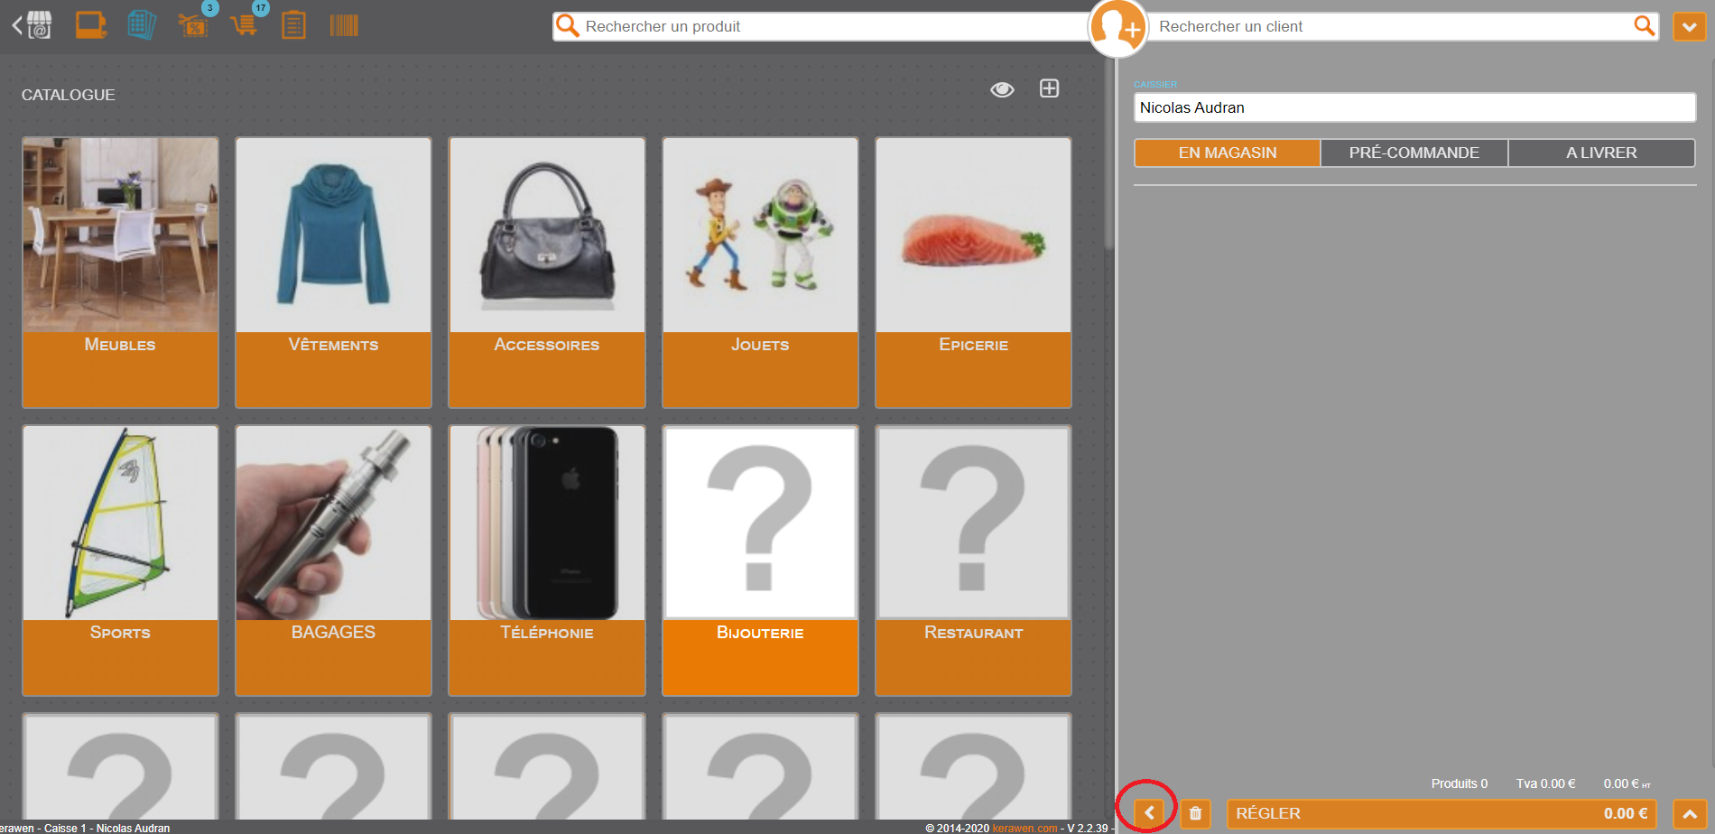Open the Restaurant category
The width and height of the screenshot is (1715, 834).
click(x=973, y=561)
